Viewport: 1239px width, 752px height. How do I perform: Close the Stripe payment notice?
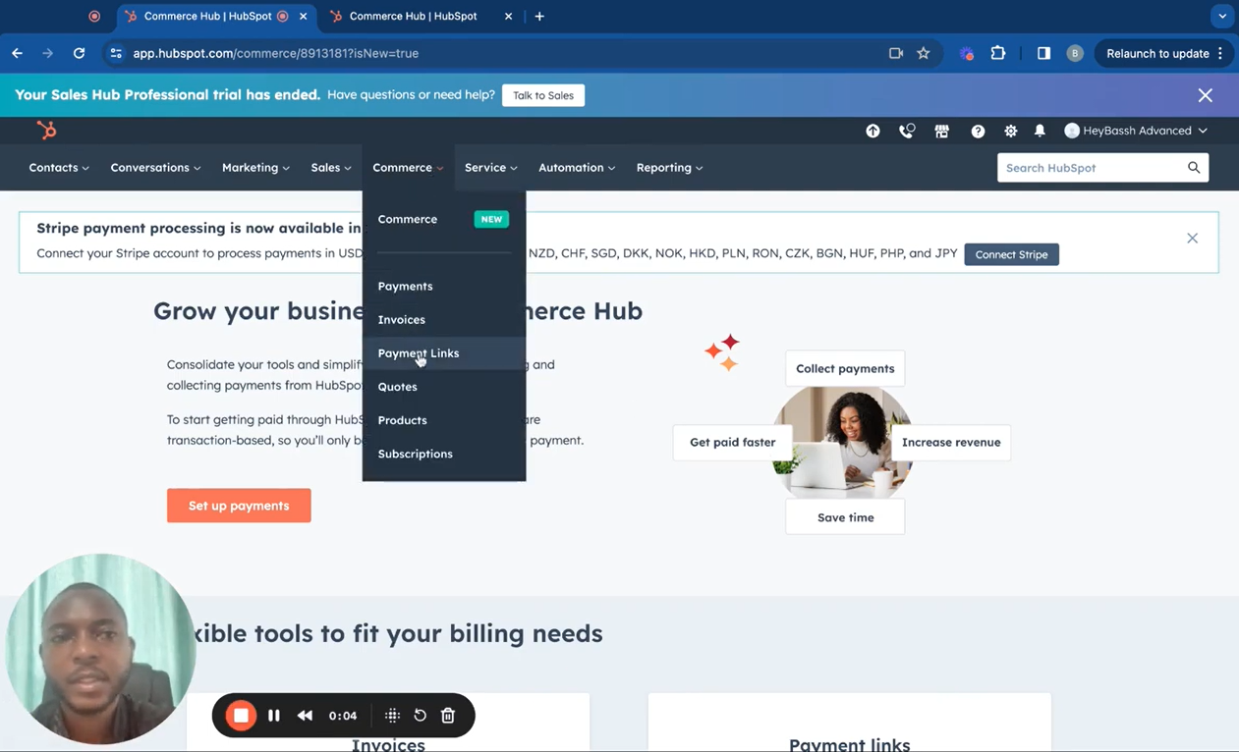(x=1192, y=239)
